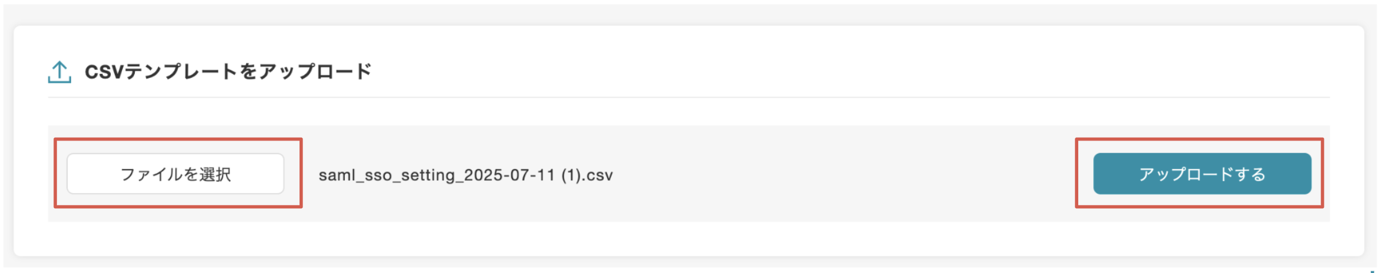Click the .csv extension in the filename
The width and height of the screenshot is (1383, 273).
(599, 175)
